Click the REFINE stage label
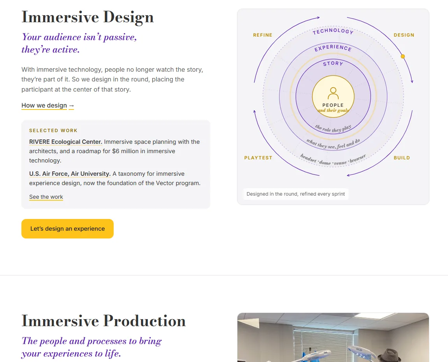Screen dimensions: 448x362 tap(263, 35)
